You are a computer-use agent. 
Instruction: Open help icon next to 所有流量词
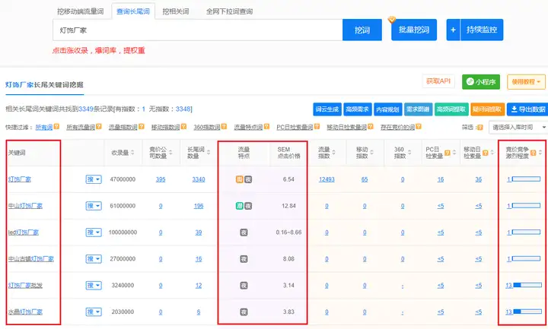99,127
